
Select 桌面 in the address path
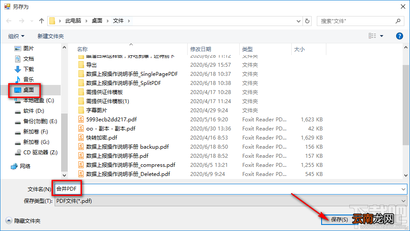click(97, 21)
